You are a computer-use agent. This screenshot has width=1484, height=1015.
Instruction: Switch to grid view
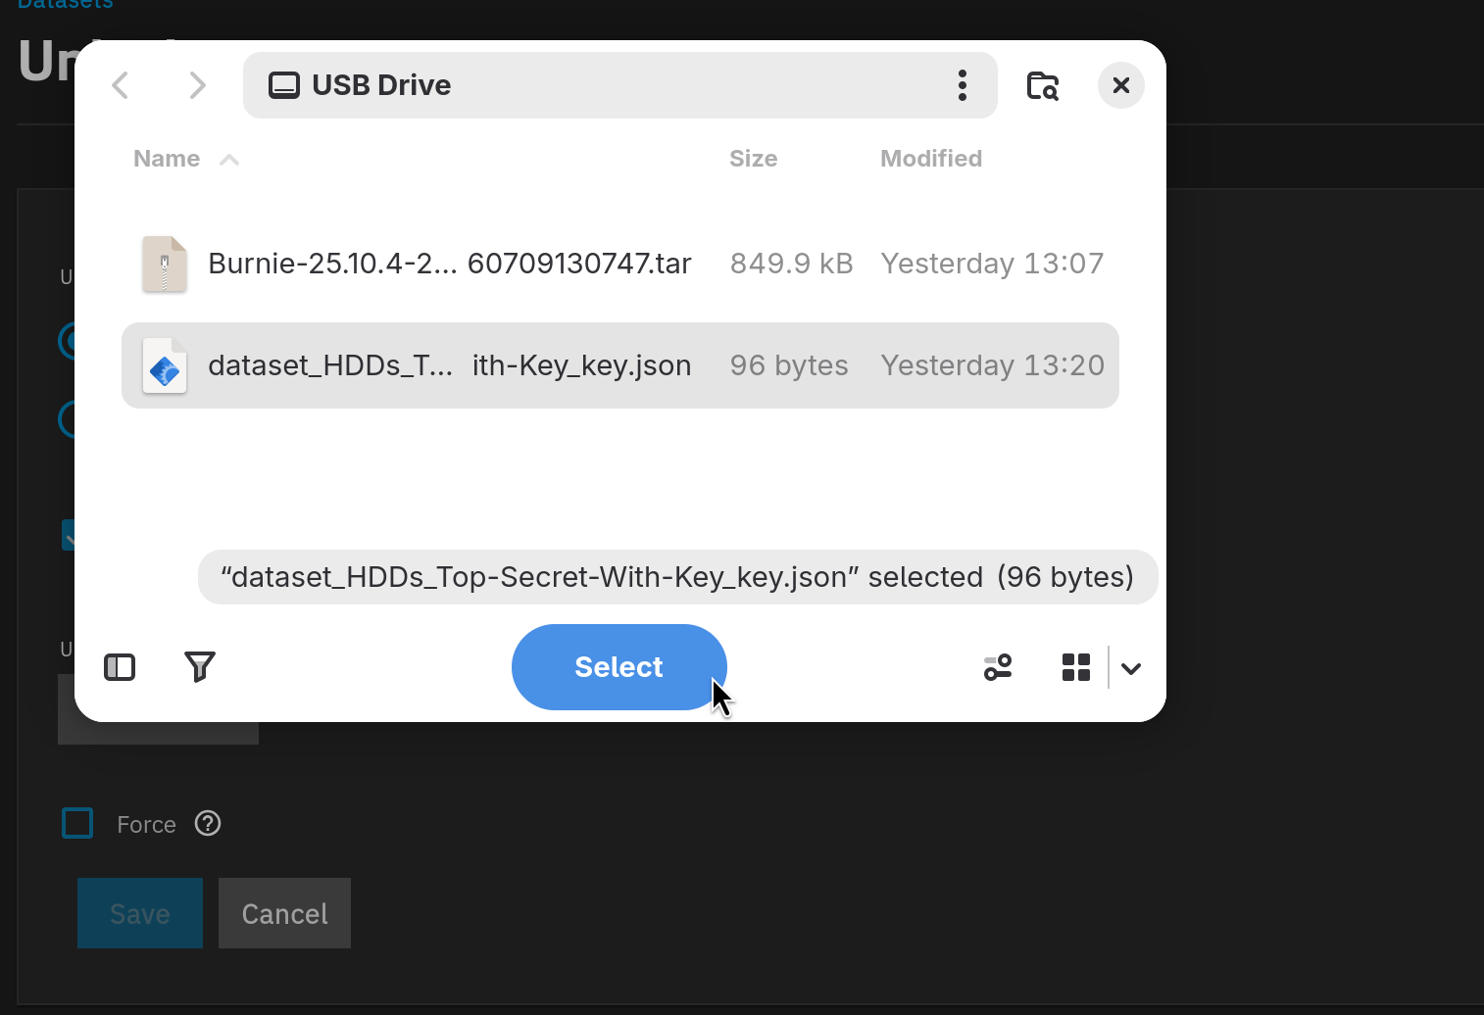tap(1076, 667)
